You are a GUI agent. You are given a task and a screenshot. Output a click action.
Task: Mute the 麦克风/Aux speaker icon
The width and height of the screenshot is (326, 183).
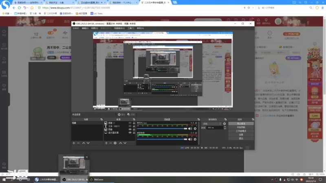click(190, 129)
